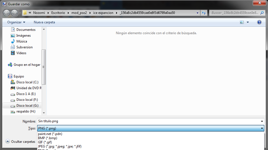Click the Nombre filename text field
This screenshot has width=268, height=150.
tap(148, 121)
